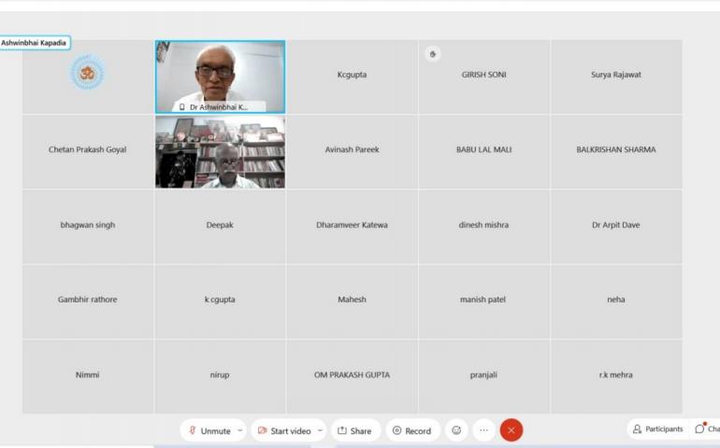Start recording with the Record button

tap(412, 430)
